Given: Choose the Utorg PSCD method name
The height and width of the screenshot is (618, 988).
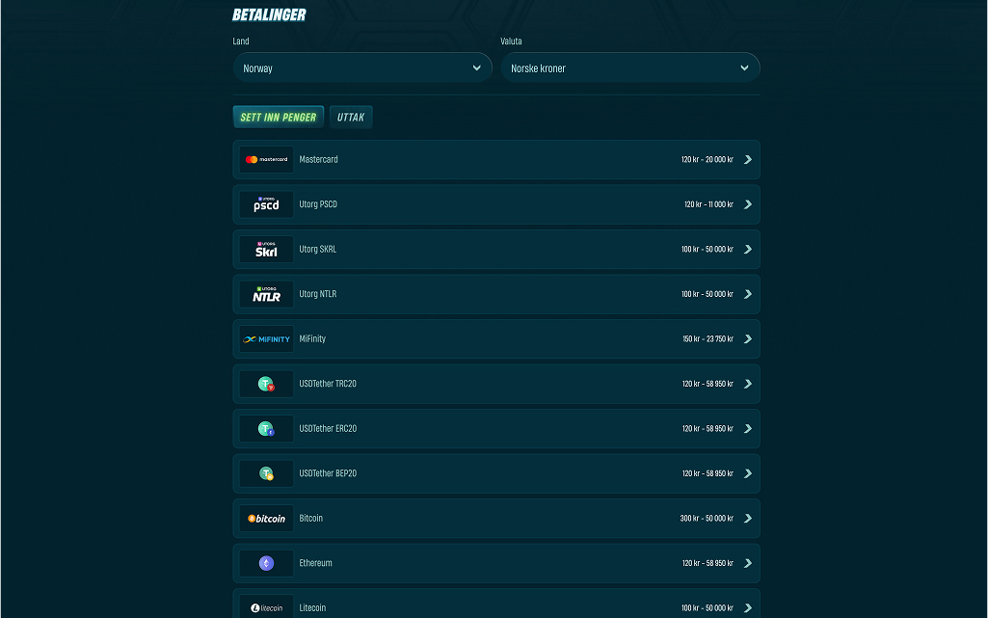Looking at the screenshot, I should point(318,204).
